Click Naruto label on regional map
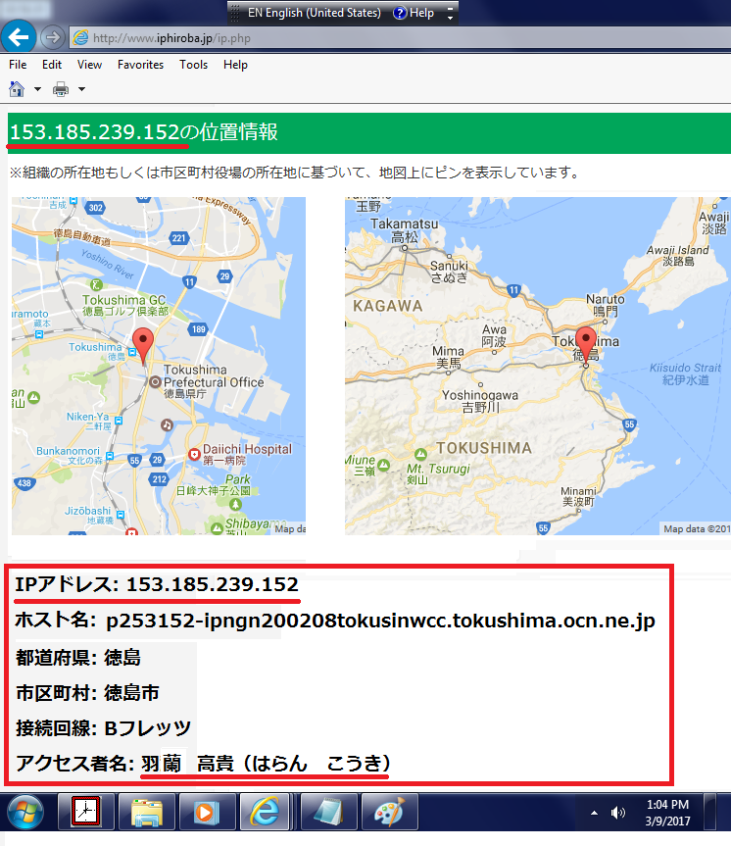Viewport: 731px width, 846px height. [x=606, y=305]
